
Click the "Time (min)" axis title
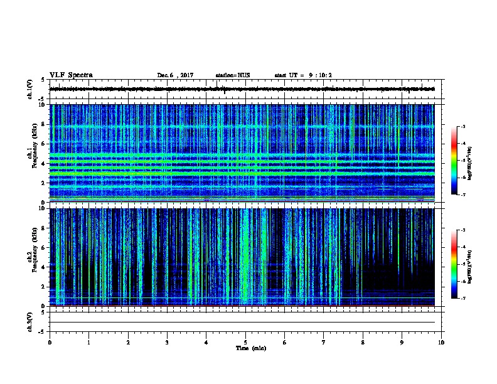pyautogui.click(x=251, y=348)
